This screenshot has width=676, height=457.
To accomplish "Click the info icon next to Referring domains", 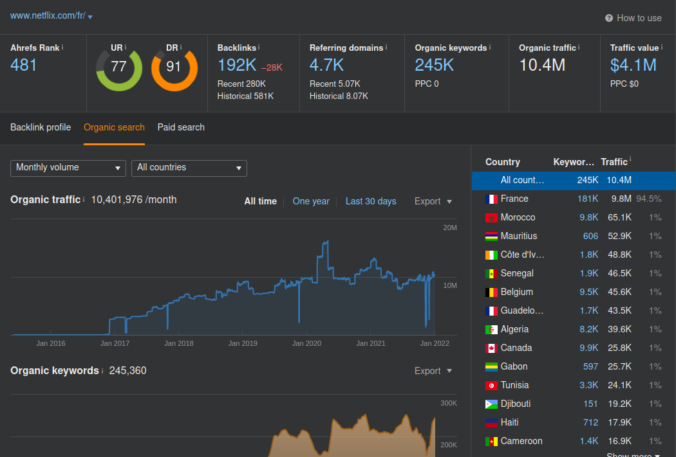I will point(386,47).
